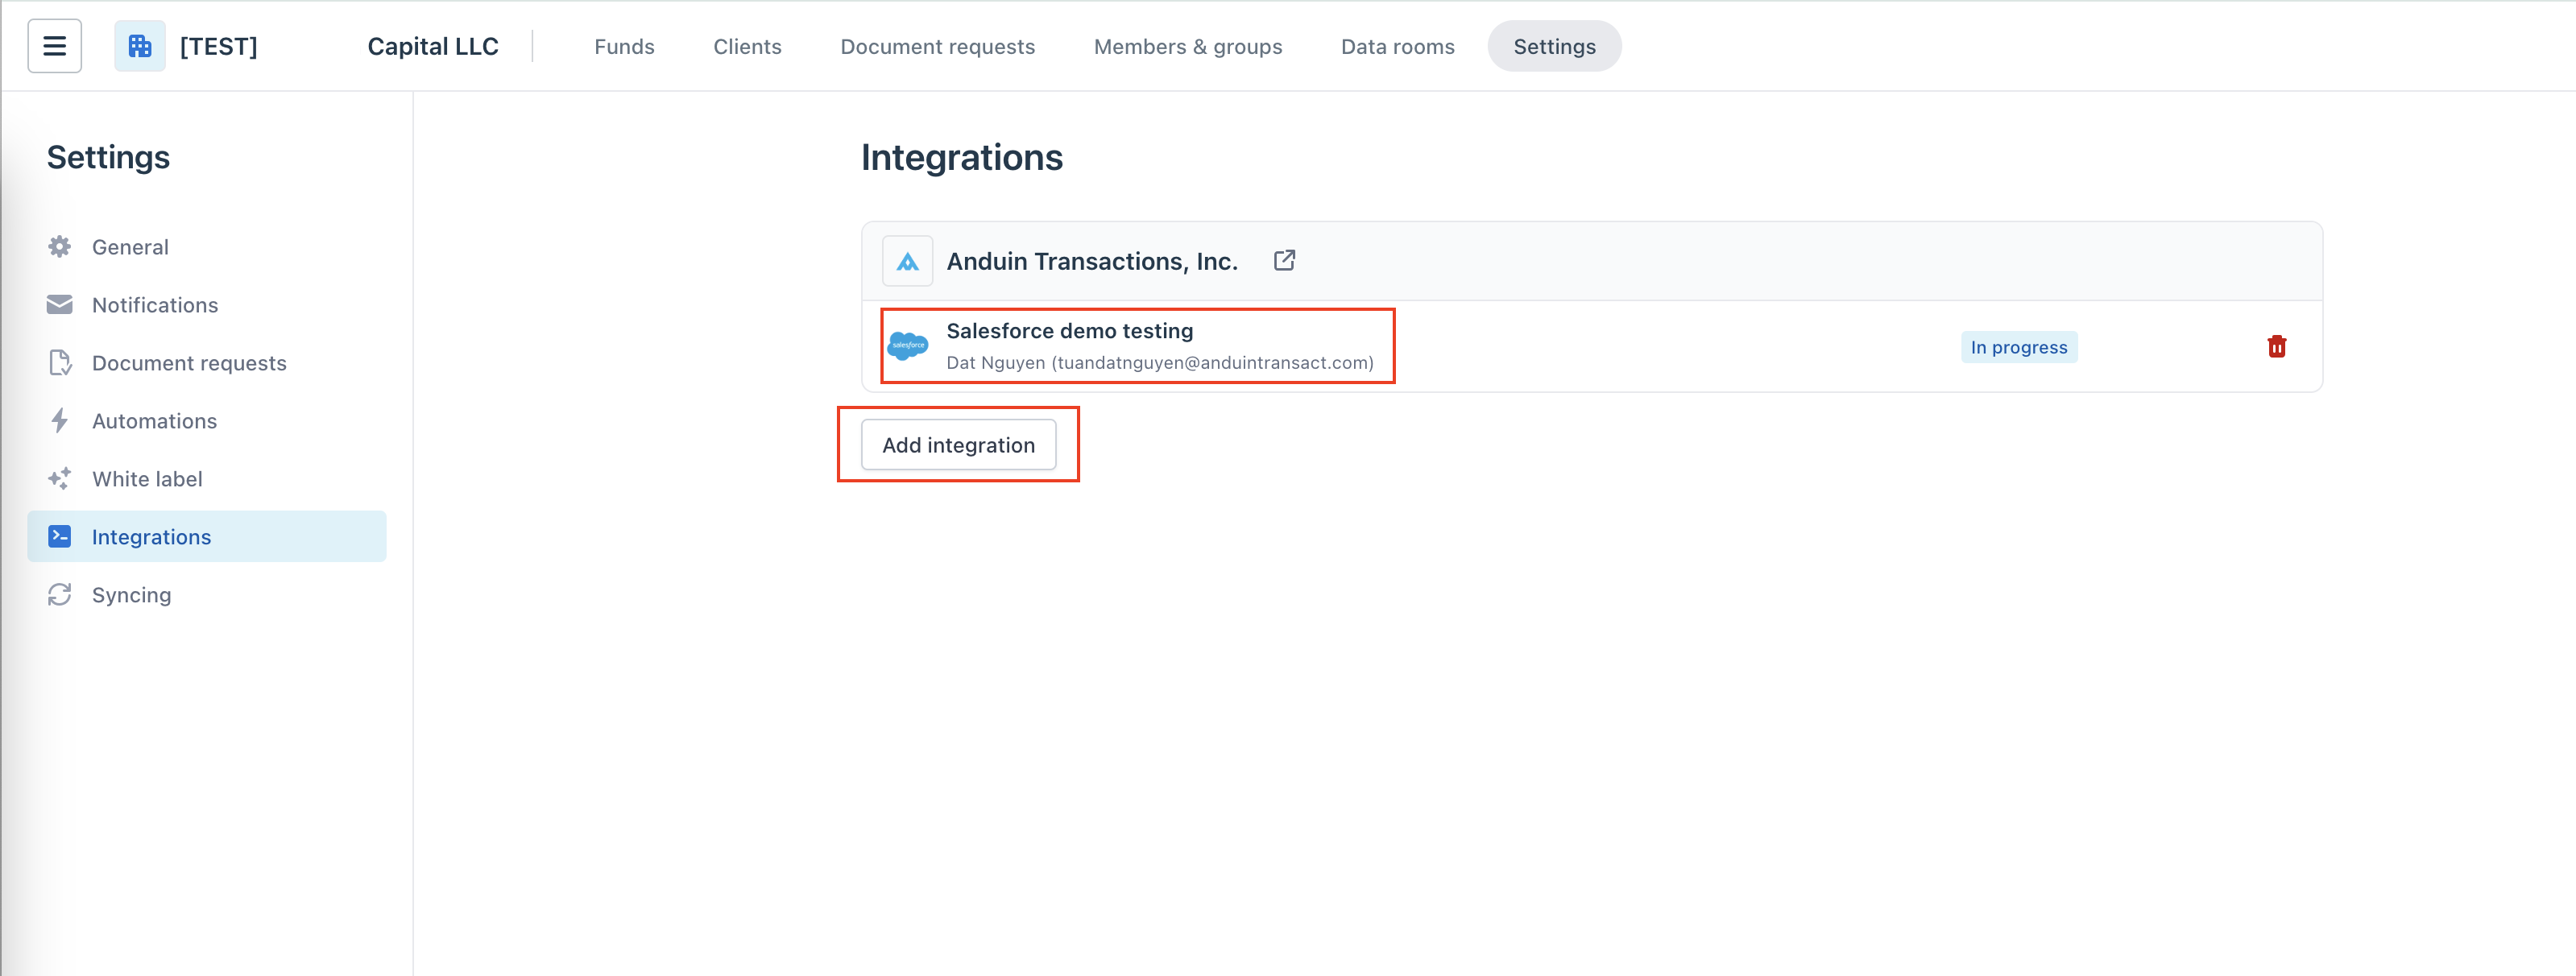
Task: Open the hamburger menu
Action: point(54,46)
